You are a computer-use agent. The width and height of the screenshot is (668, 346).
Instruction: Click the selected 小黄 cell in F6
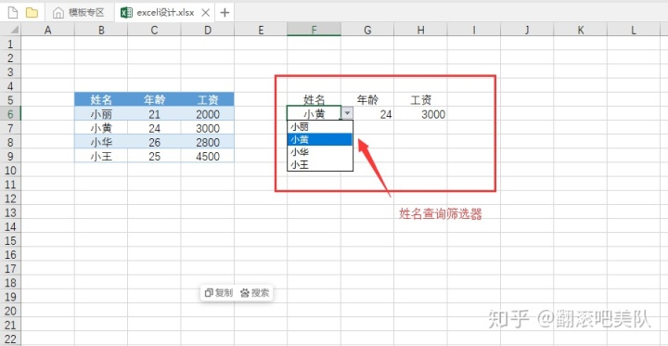tap(314, 114)
